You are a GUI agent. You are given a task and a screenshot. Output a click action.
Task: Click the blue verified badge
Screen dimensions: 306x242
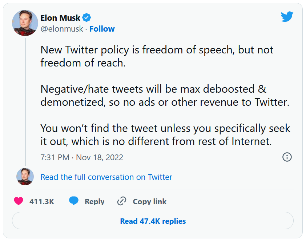pyautogui.click(x=87, y=17)
